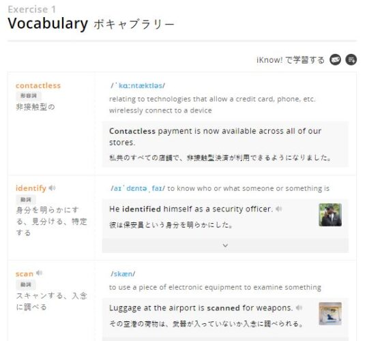The image size is (367, 341).
Task: Play audio for the security officer sentence
Action: (278, 209)
